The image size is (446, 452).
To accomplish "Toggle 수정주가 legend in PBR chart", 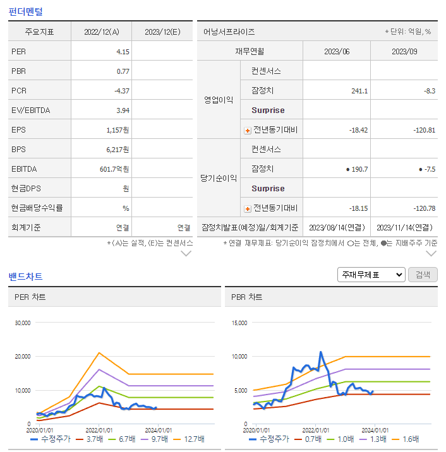I will click(269, 439).
